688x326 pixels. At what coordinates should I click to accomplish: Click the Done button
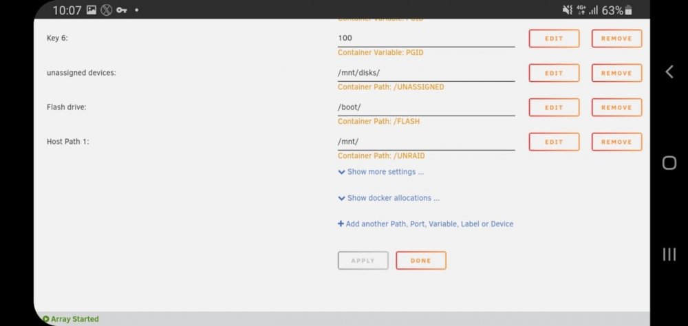point(421,261)
